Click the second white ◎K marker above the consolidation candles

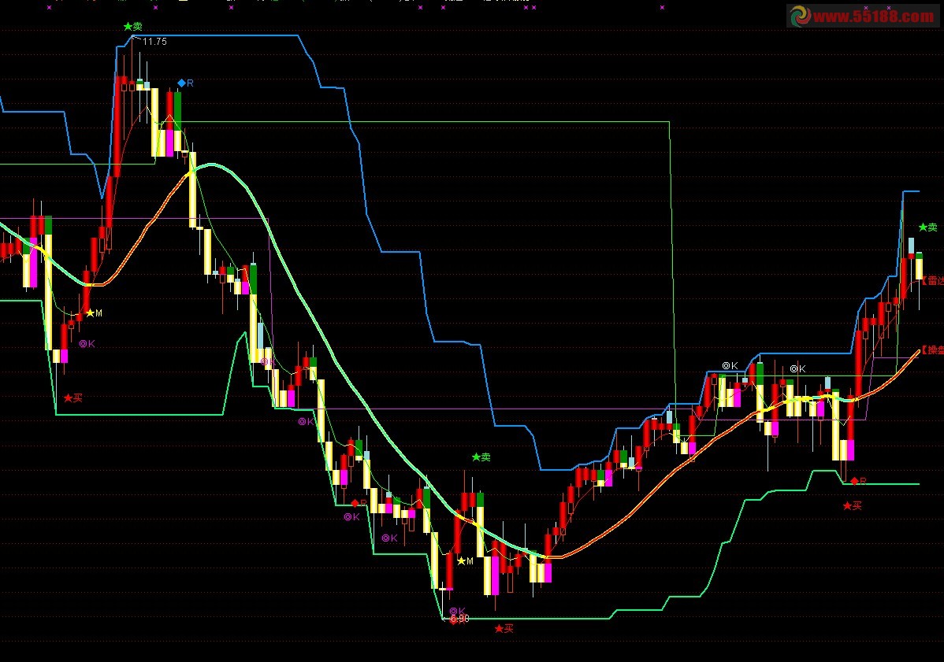797,368
